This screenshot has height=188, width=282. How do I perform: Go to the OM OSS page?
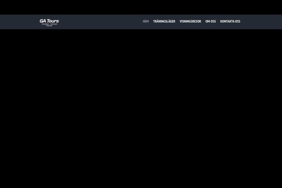click(211, 22)
